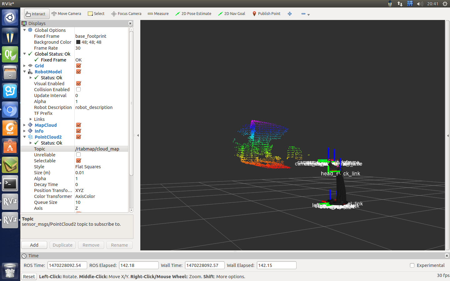450x281 pixels.
Task: Disable the Grid display checkbox
Action: coord(79,66)
